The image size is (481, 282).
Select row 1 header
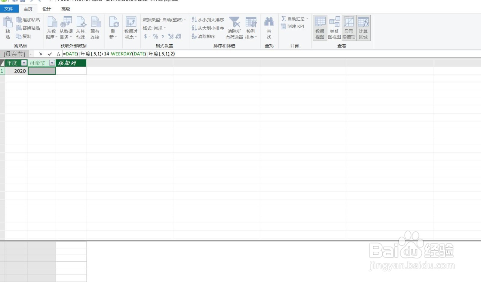(2, 71)
